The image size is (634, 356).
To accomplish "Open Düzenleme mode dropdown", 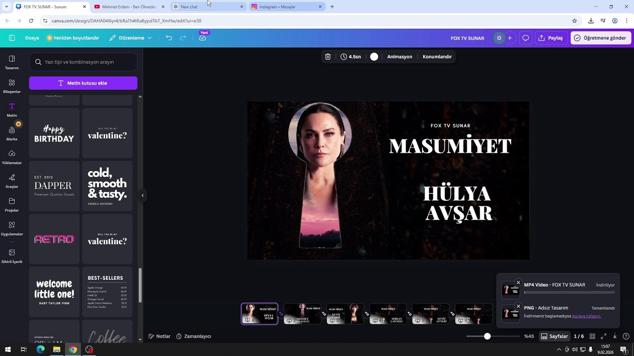I will pyautogui.click(x=131, y=38).
